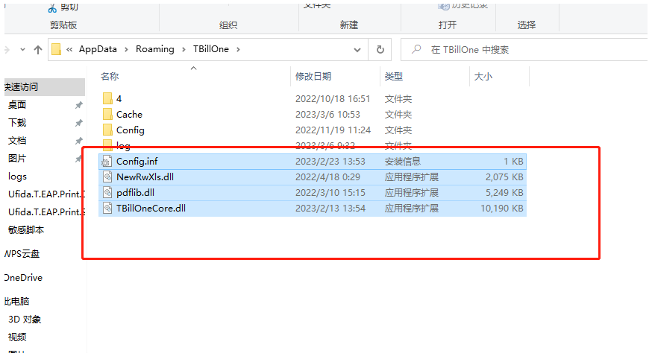Click the search magnifier icon
Image resolution: width=649 pixels, height=359 pixels.
416,50
